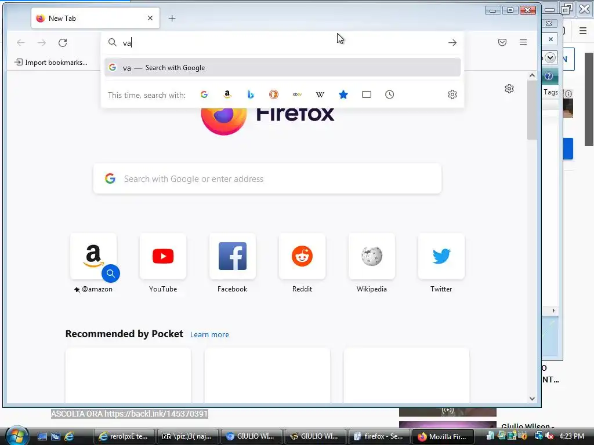Open the Internet Explorer window button on taskbar

click(124, 436)
